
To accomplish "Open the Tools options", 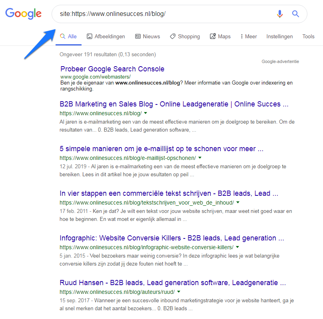I will [x=308, y=36].
